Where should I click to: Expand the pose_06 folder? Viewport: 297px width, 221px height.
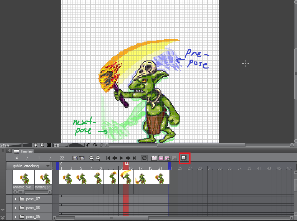[x=15, y=208]
